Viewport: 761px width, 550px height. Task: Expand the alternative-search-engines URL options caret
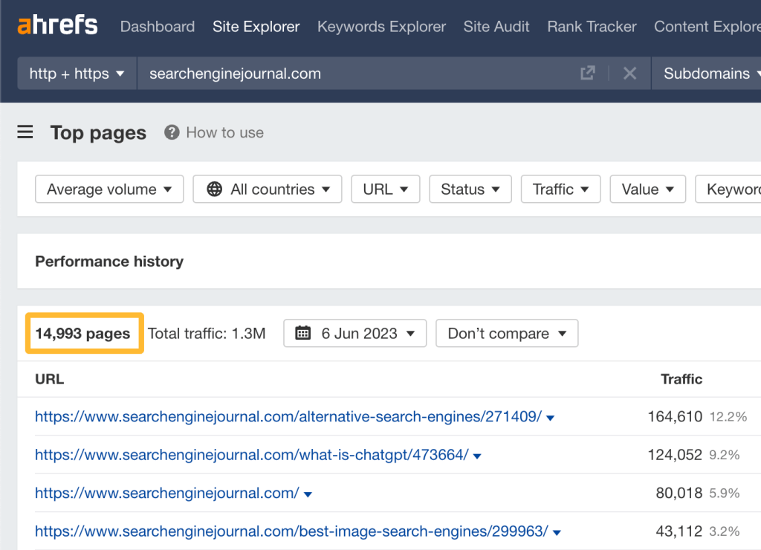(x=550, y=418)
